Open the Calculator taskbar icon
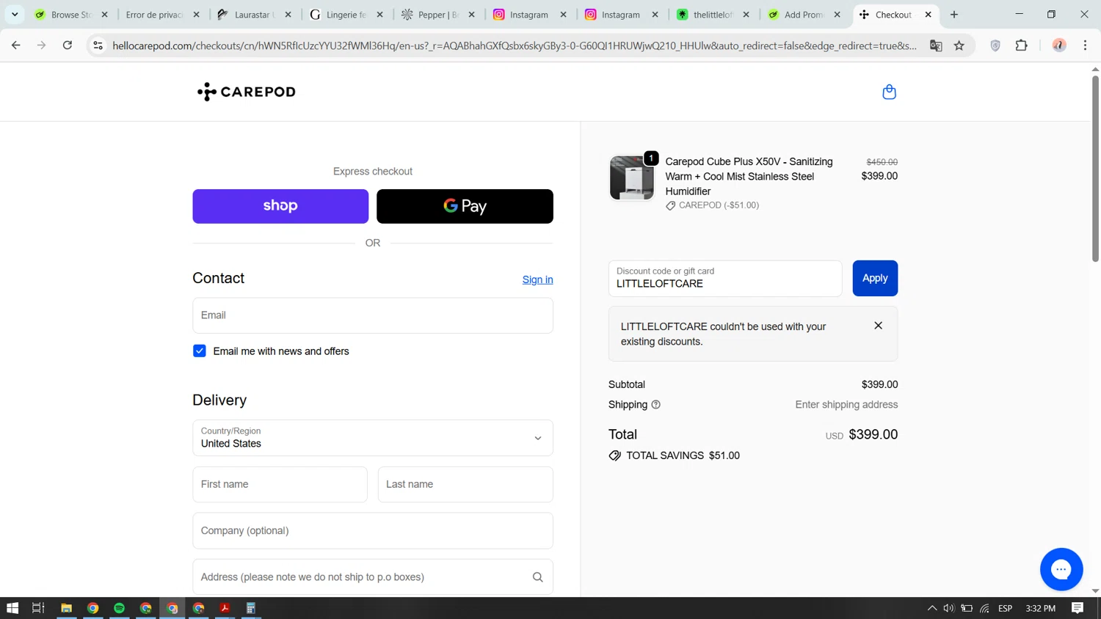Image resolution: width=1101 pixels, height=619 pixels. pos(251,608)
